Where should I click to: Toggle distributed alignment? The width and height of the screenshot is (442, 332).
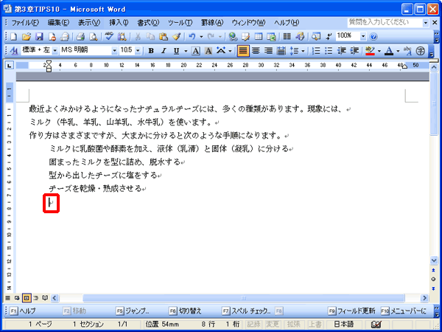281,51
